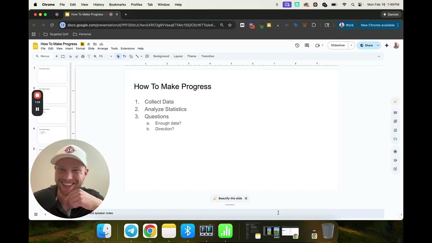This screenshot has height=243, width=432.
Task: Open the Insert menu in Slides
Action: (x=69, y=49)
